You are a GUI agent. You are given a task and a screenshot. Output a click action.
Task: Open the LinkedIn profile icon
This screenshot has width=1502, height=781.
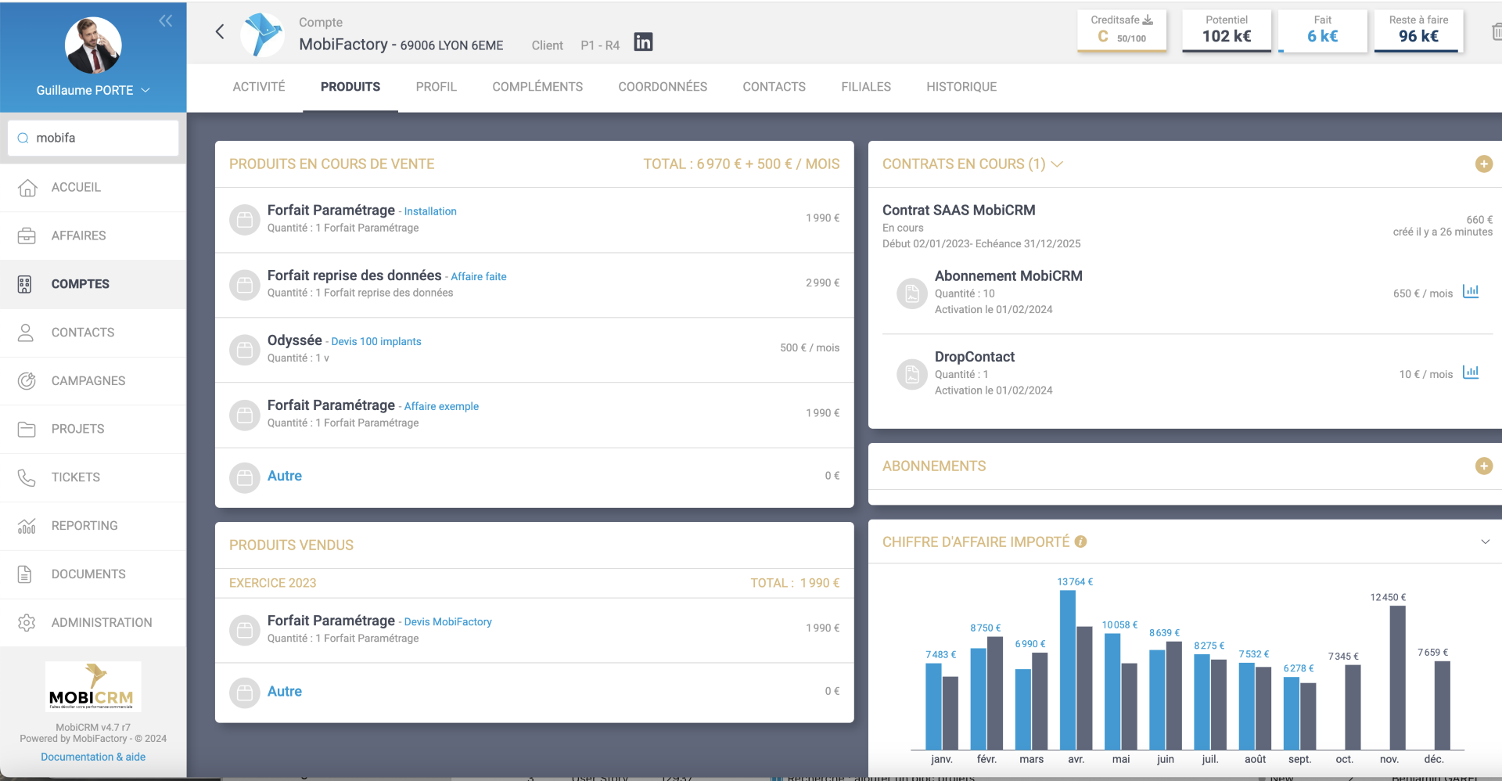point(643,42)
